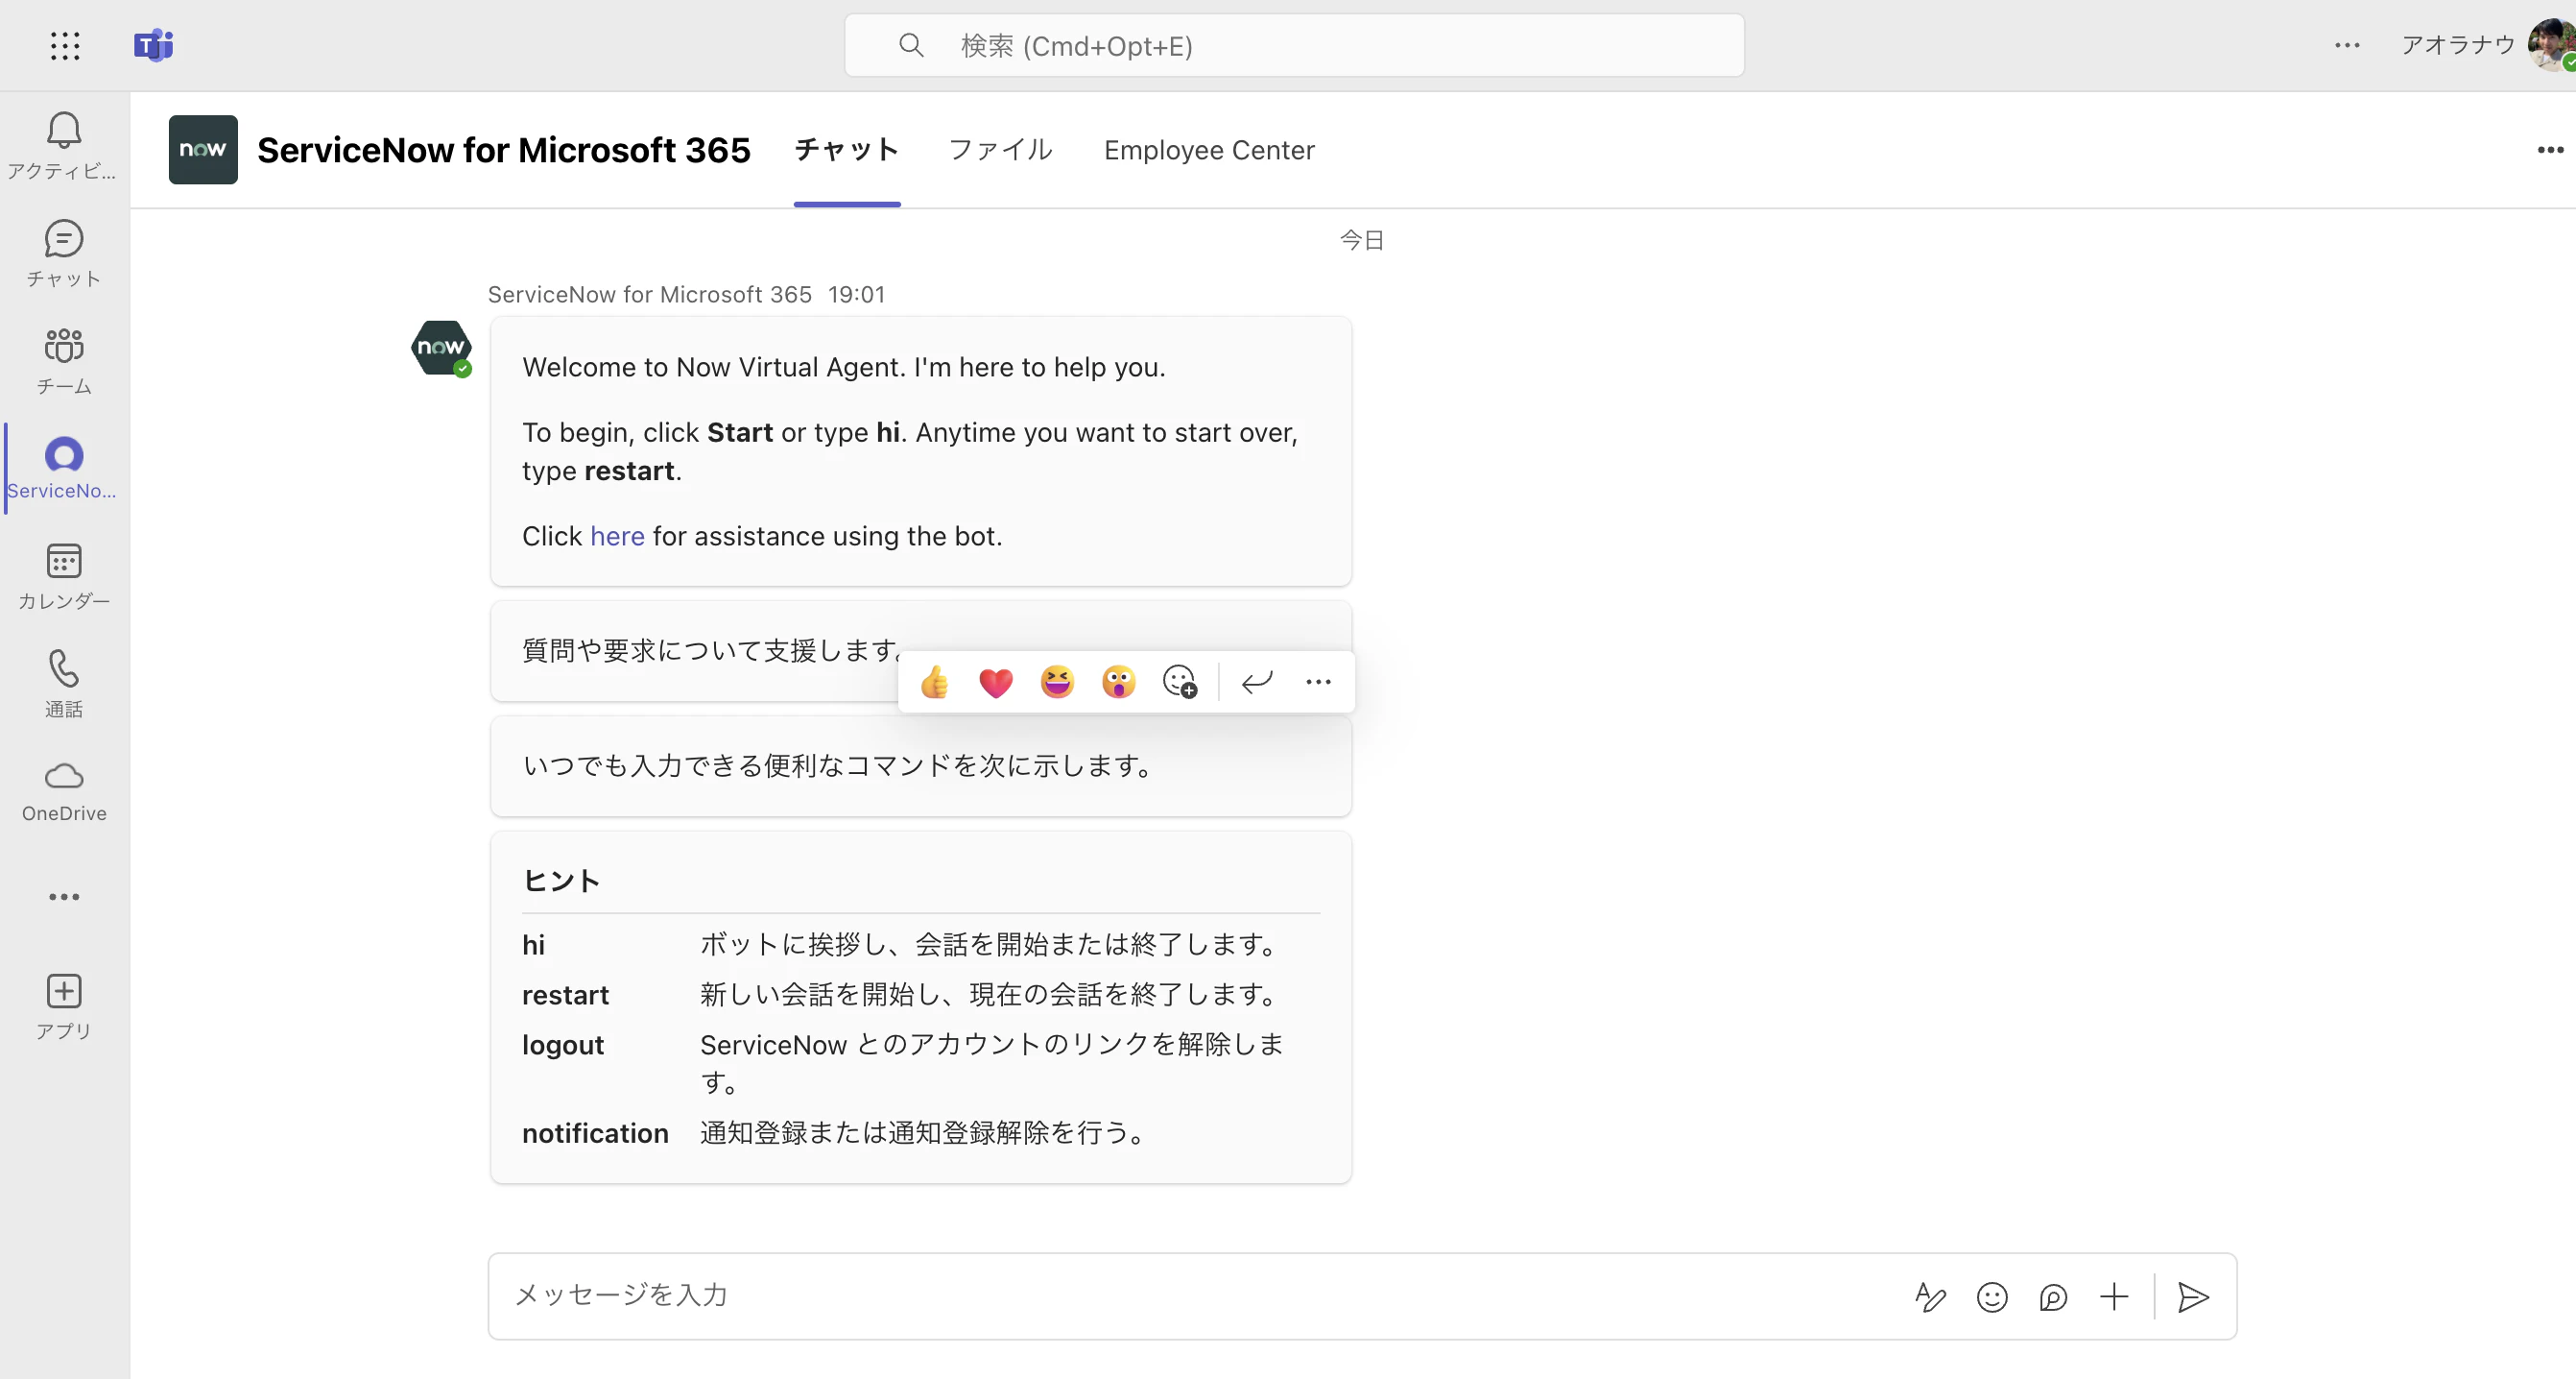Click the ServiceNow logo in chat header
The image size is (2576, 1379).
pos(203,149)
